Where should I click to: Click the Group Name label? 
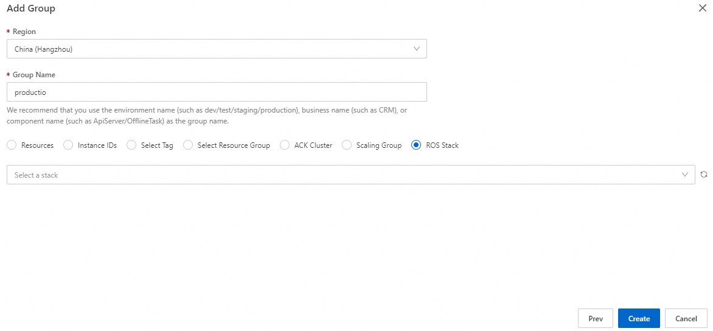[x=34, y=75]
